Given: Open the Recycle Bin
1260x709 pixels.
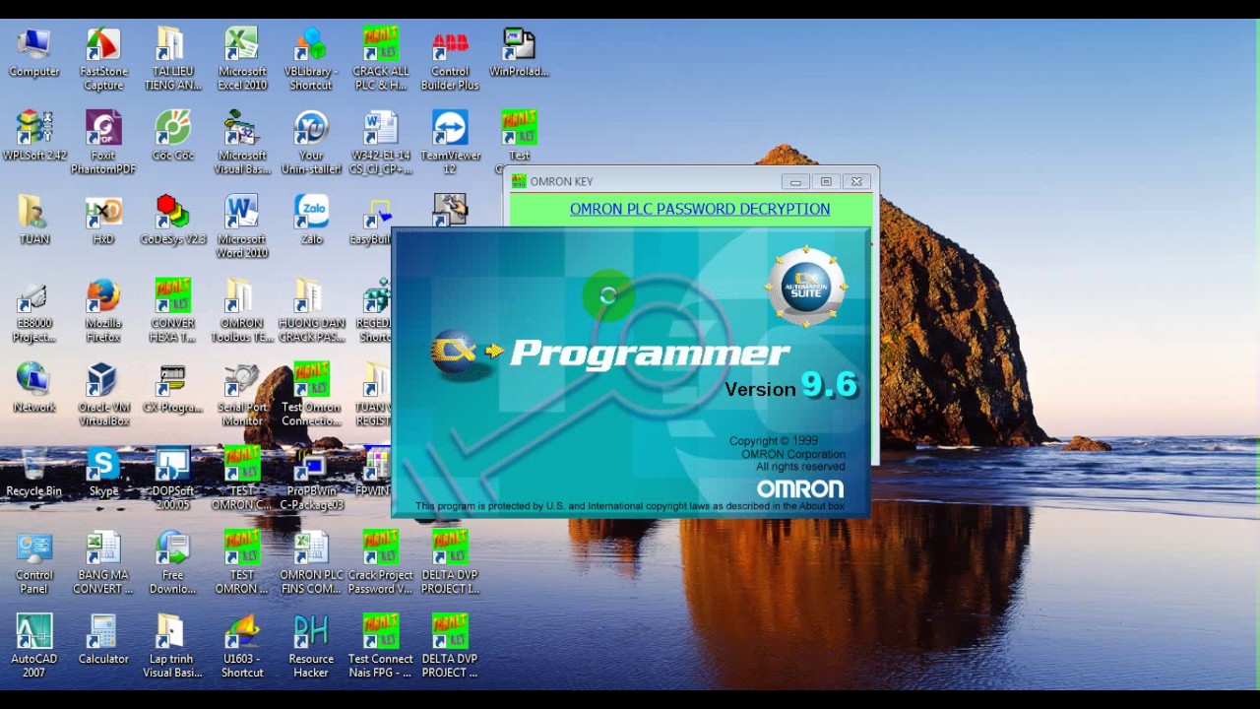Looking at the screenshot, I should 34,473.
